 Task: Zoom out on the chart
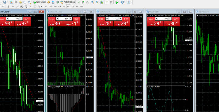(97, 2)
